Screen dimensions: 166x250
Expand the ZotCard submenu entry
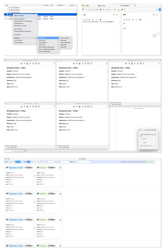(25, 38)
